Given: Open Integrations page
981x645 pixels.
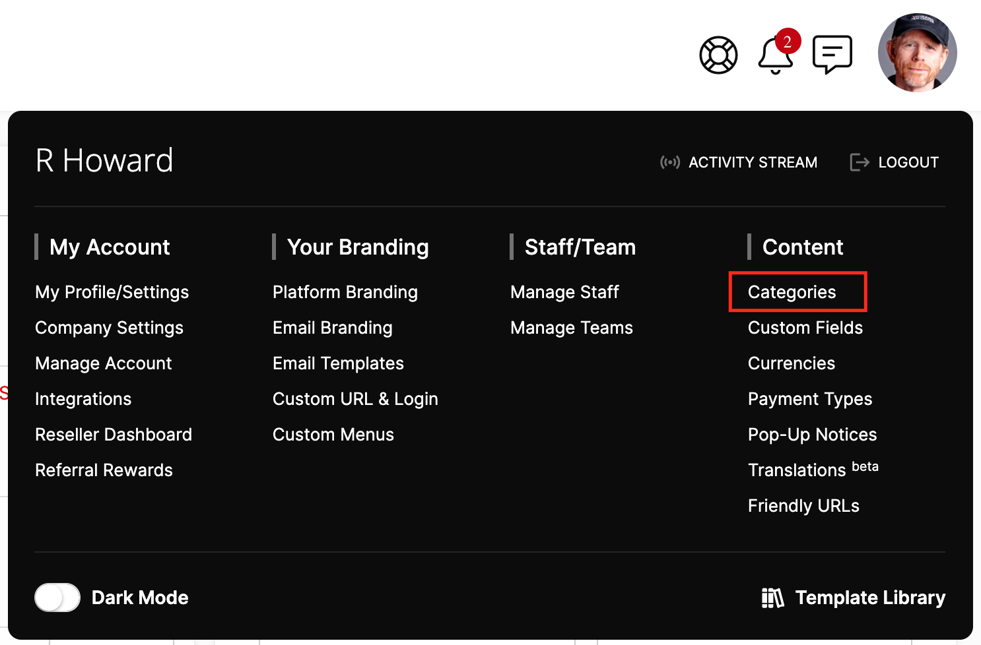Looking at the screenshot, I should (83, 399).
